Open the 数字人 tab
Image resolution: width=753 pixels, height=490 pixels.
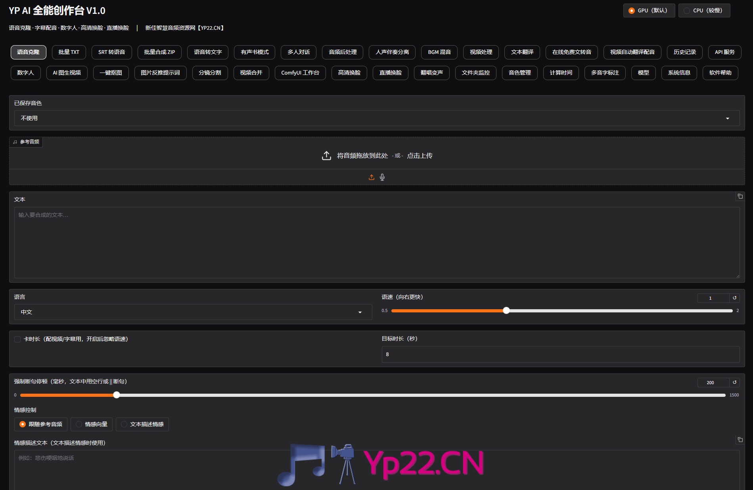tap(25, 73)
